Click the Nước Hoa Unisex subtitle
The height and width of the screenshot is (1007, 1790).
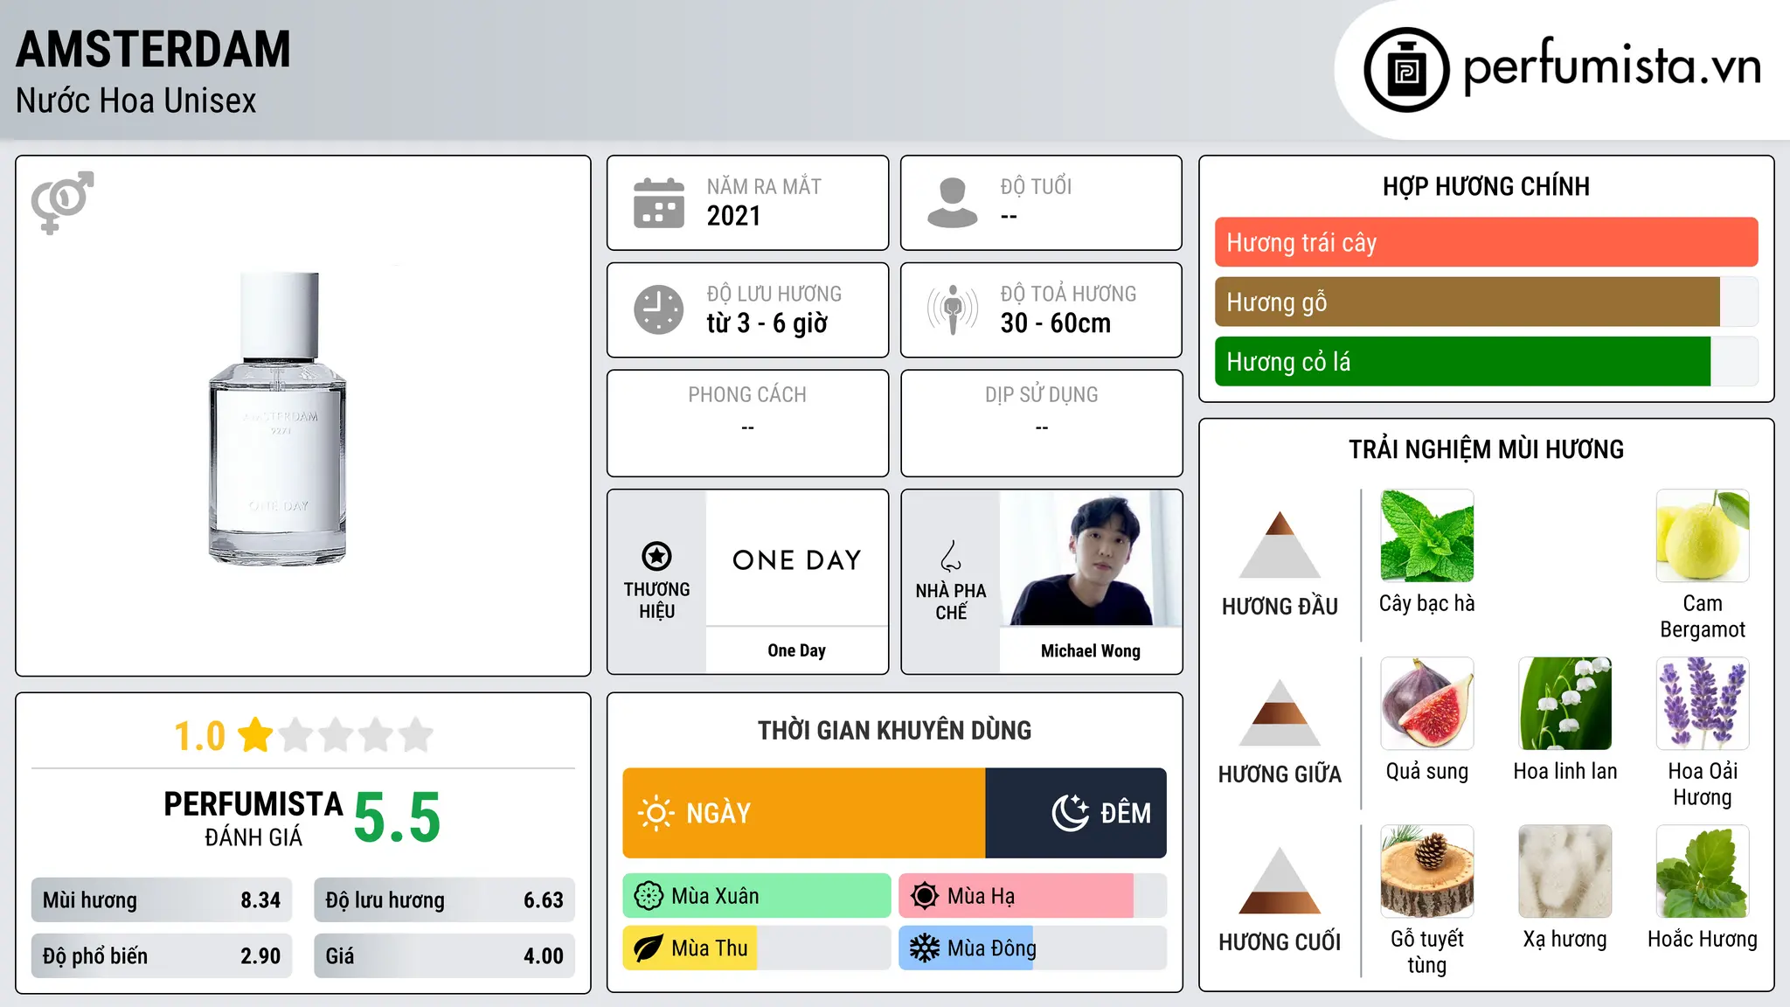pos(135,101)
